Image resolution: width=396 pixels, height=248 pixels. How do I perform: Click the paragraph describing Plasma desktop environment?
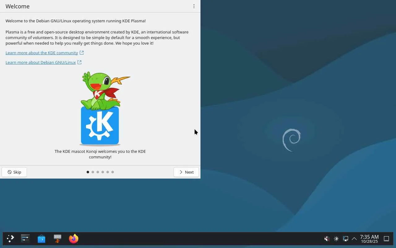pyautogui.click(x=97, y=38)
